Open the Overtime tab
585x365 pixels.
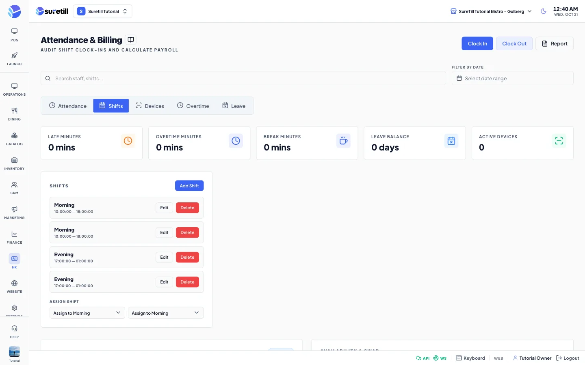pos(193,106)
